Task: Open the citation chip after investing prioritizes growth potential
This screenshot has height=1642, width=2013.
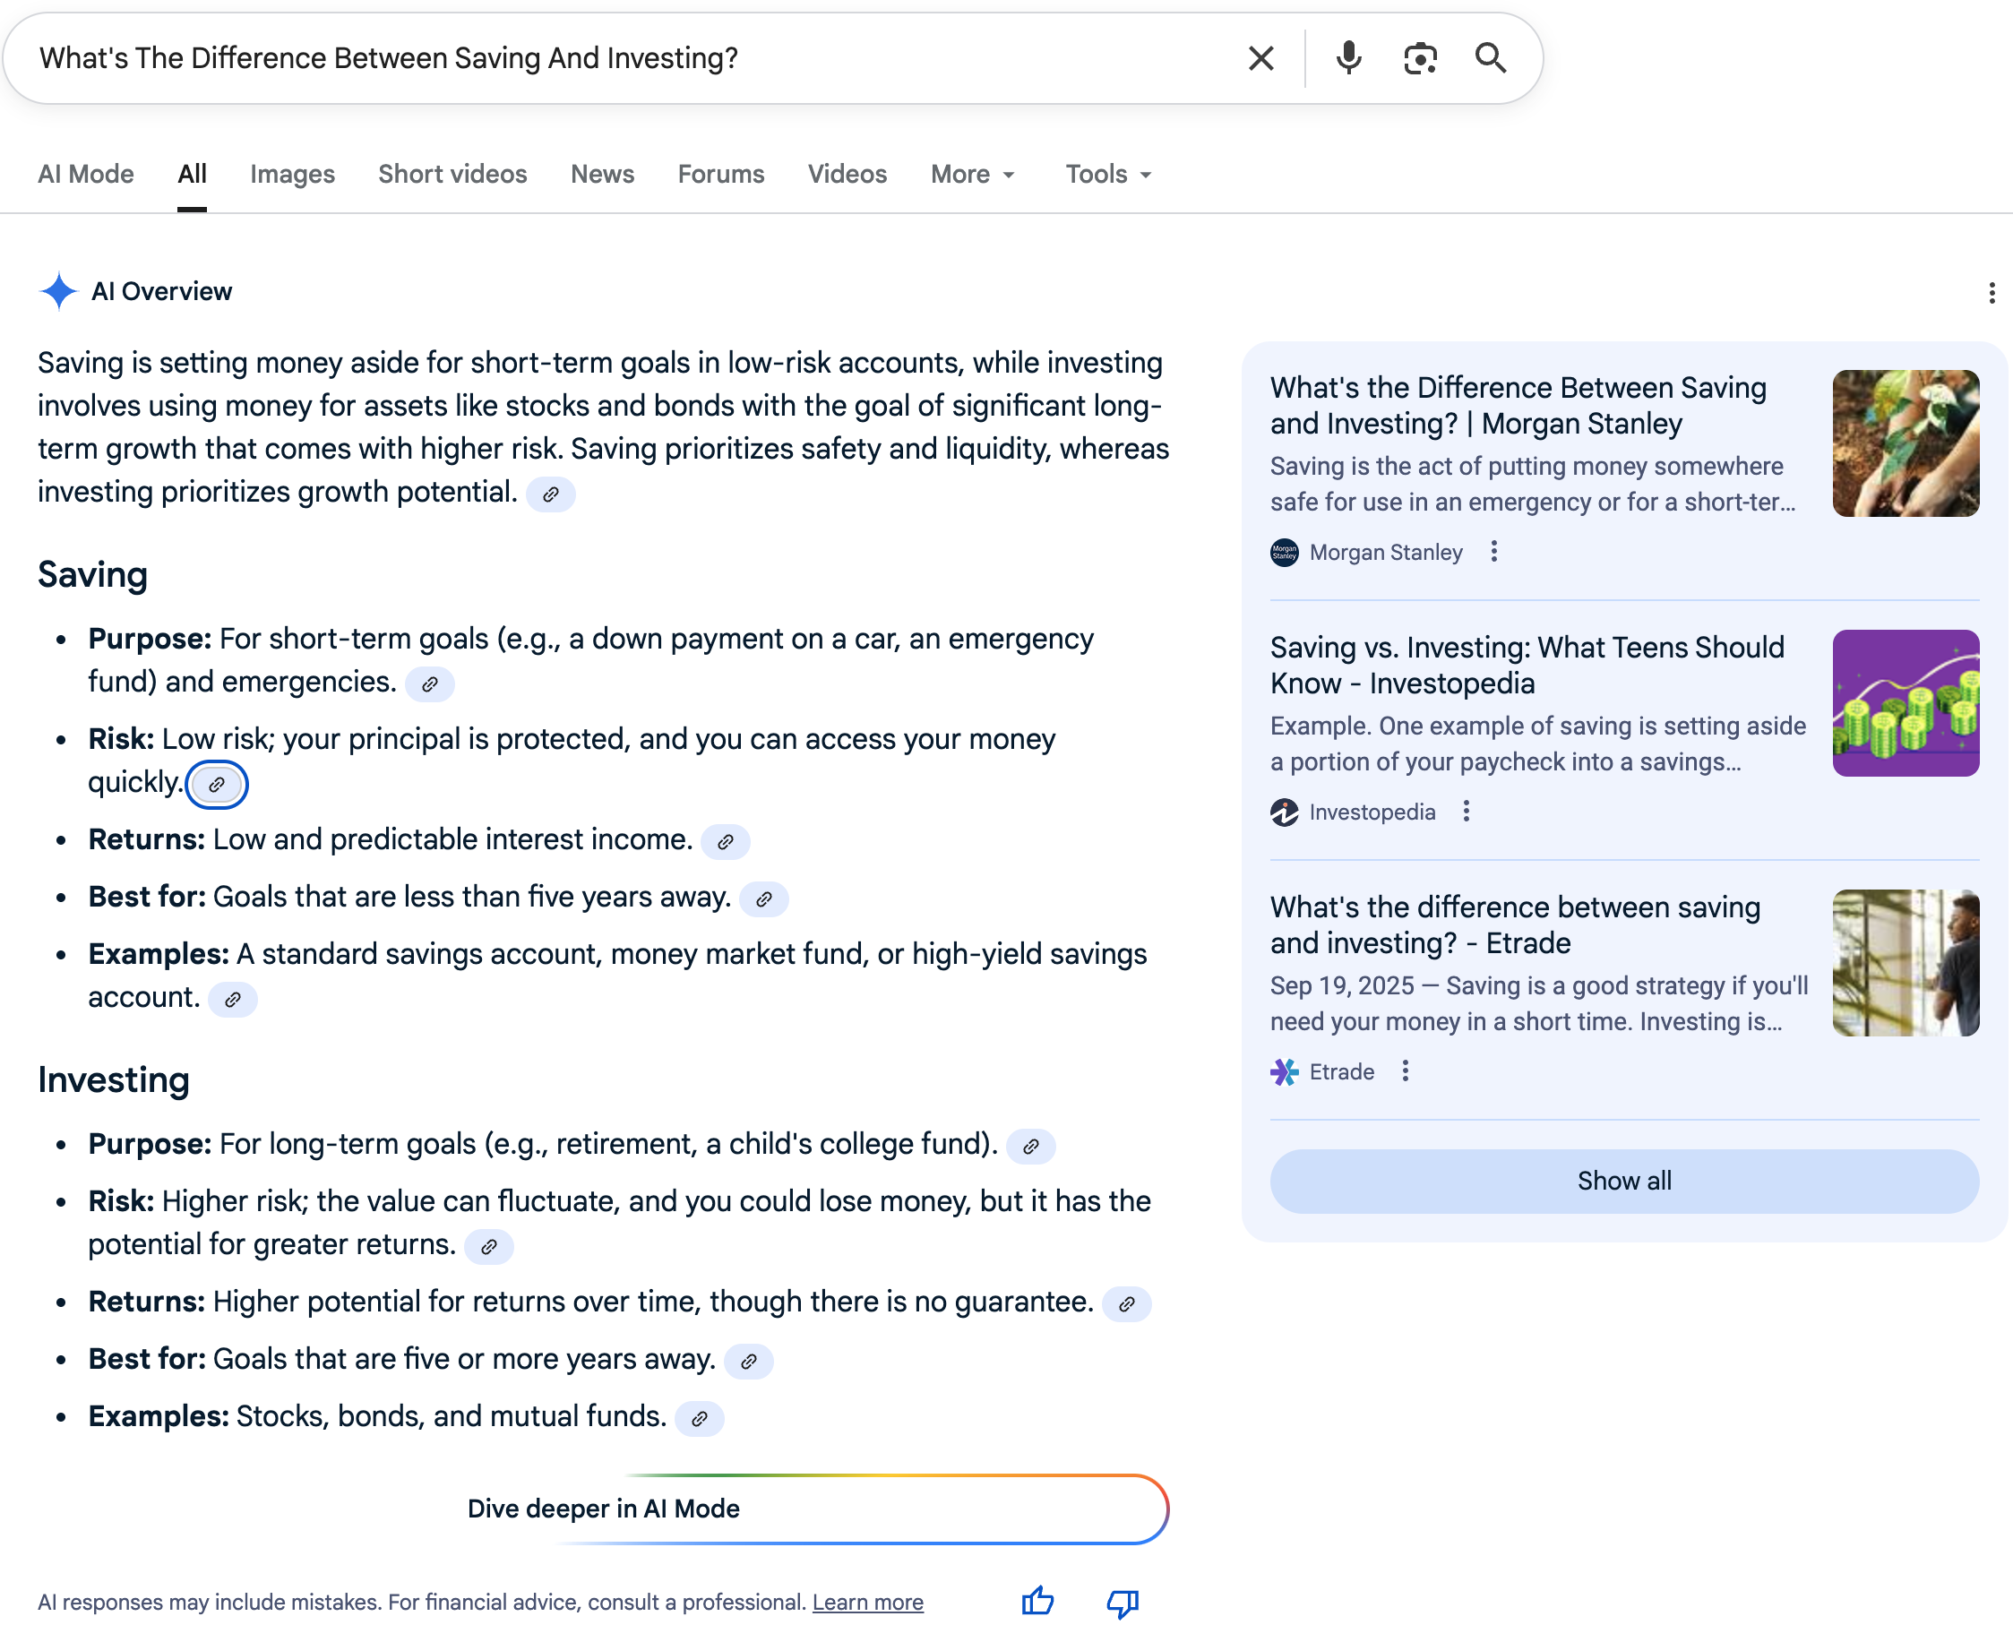Action: pos(553,494)
